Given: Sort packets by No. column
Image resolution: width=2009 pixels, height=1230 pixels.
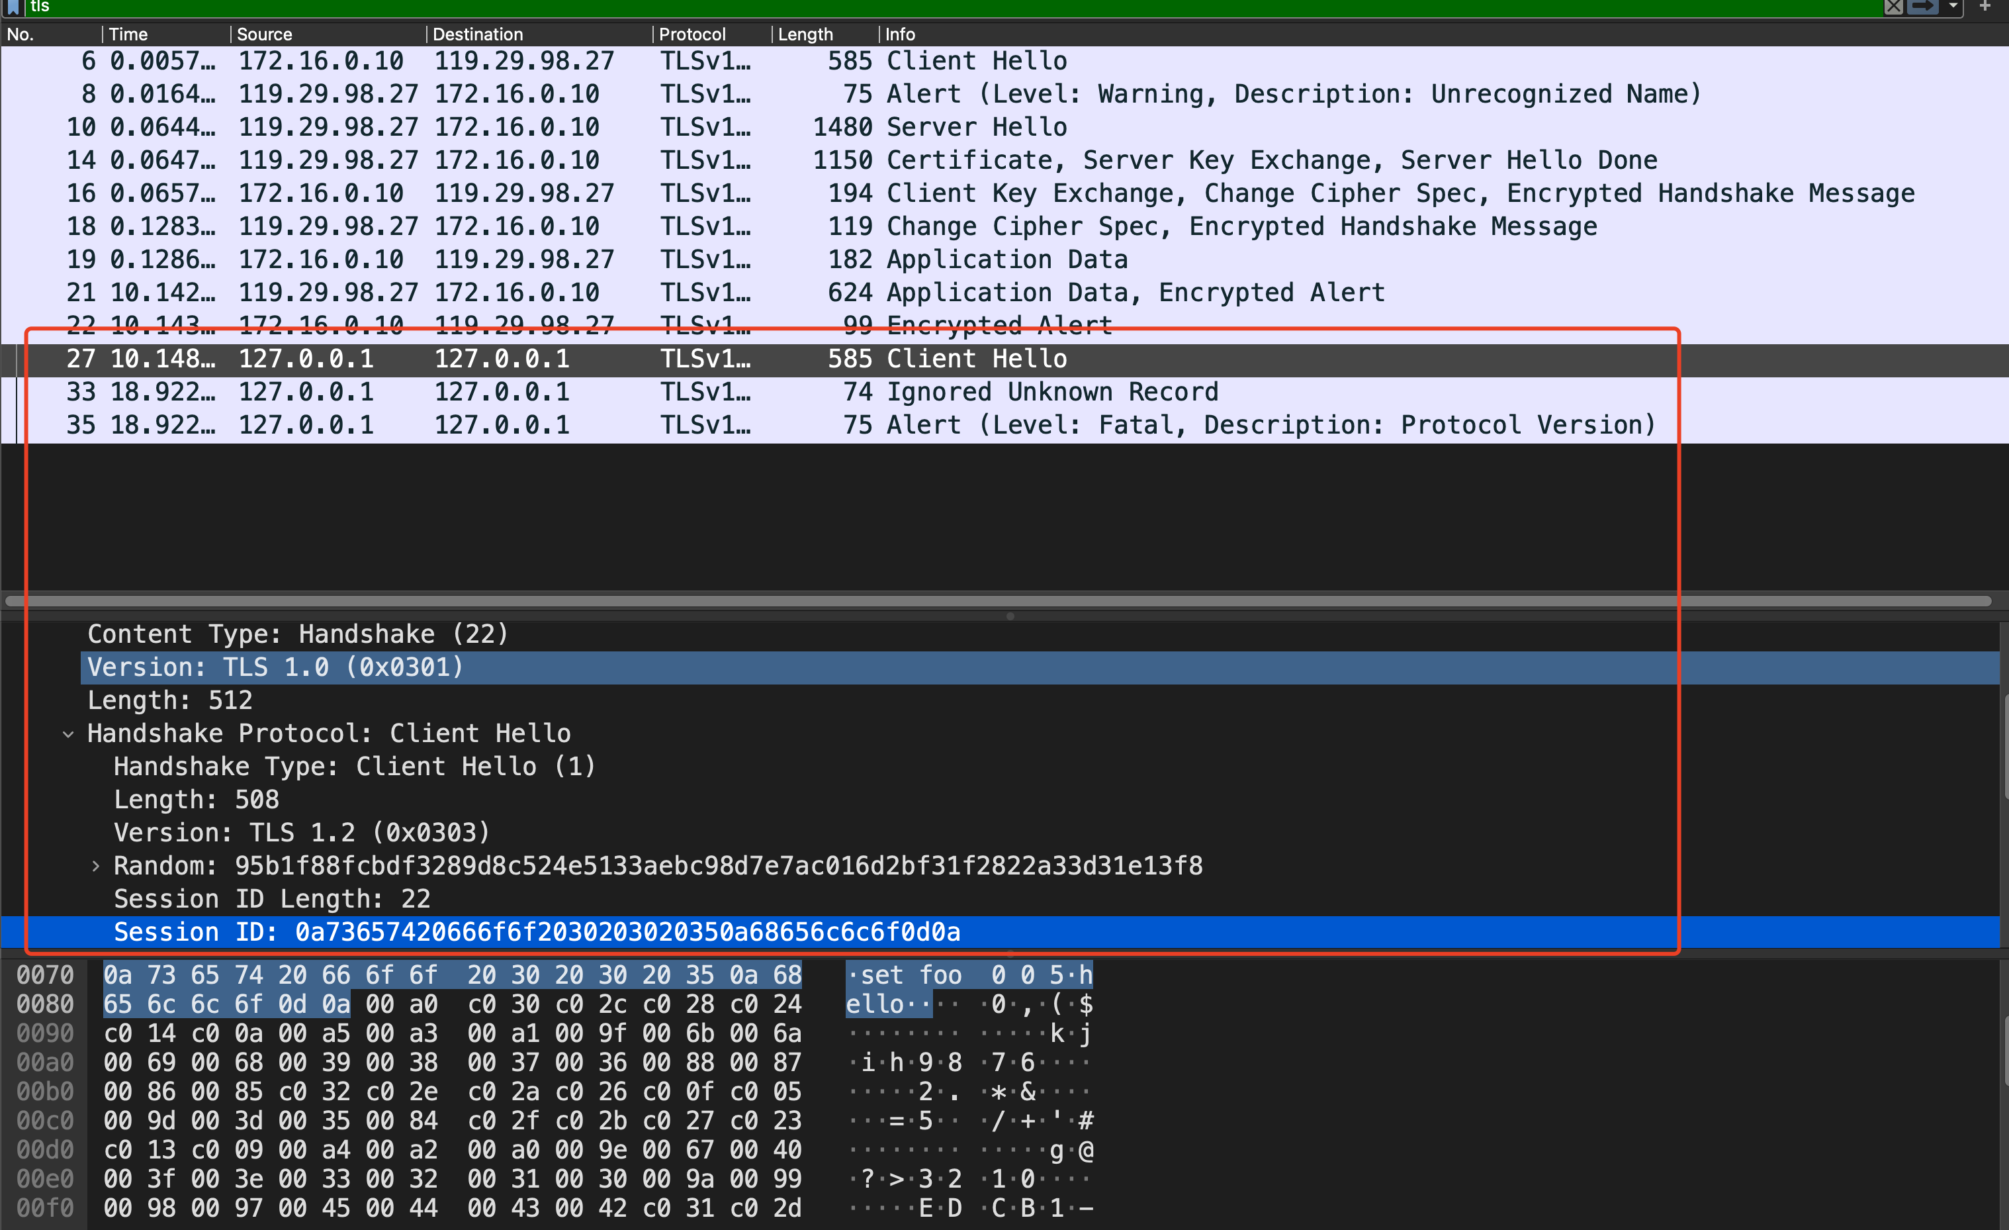Looking at the screenshot, I should pos(52,34).
